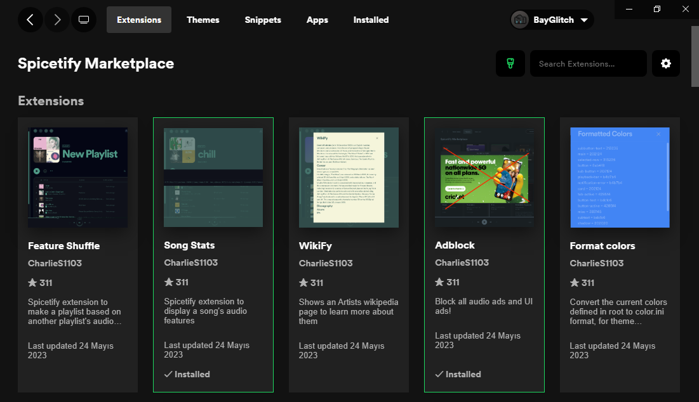Click Feature Shuffle's playlist description text
Viewport: 699px width, 402px height.
[74, 311]
